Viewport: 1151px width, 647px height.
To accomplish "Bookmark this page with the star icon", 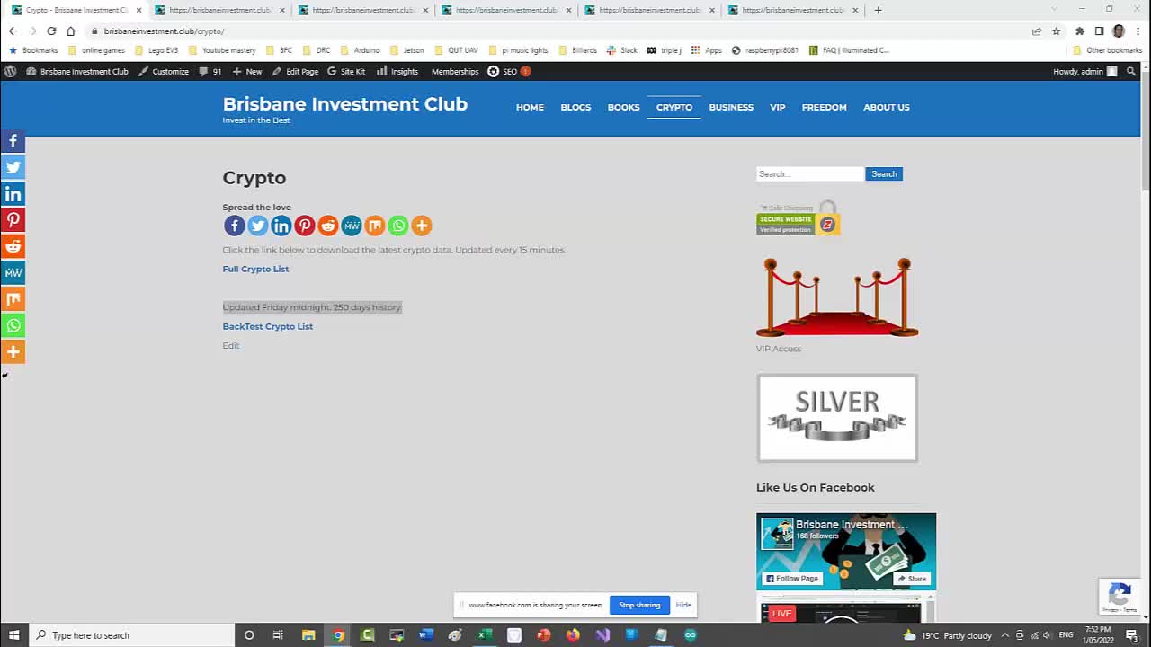I will click(1057, 31).
